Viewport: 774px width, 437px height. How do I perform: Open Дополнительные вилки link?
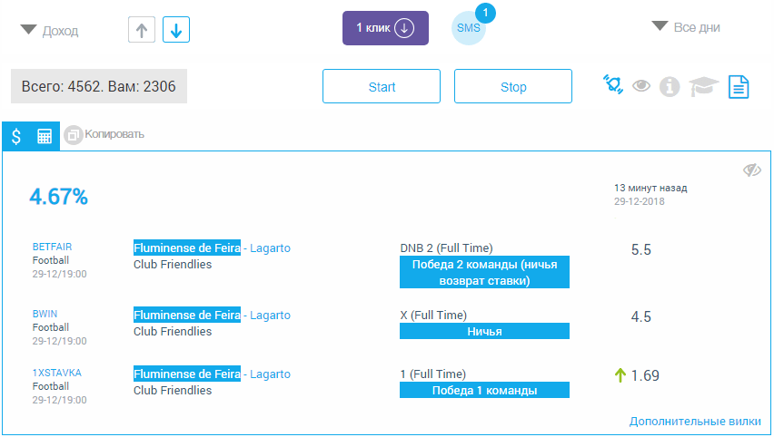point(695,422)
